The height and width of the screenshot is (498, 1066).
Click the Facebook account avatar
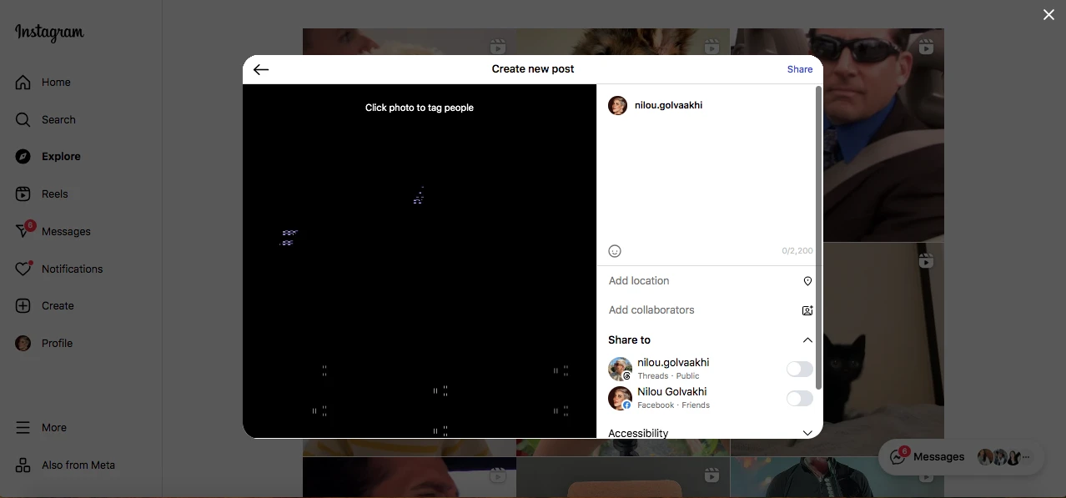pos(620,398)
